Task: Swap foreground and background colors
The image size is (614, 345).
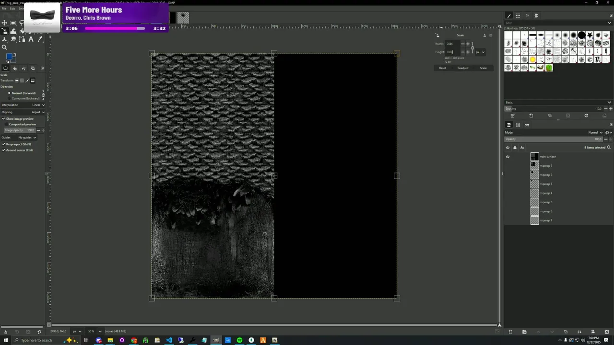Action: pos(14,55)
